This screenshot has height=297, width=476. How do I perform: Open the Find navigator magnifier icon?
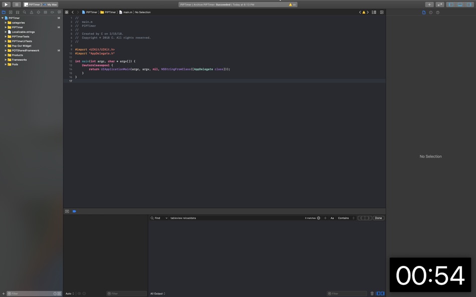(x=25, y=12)
